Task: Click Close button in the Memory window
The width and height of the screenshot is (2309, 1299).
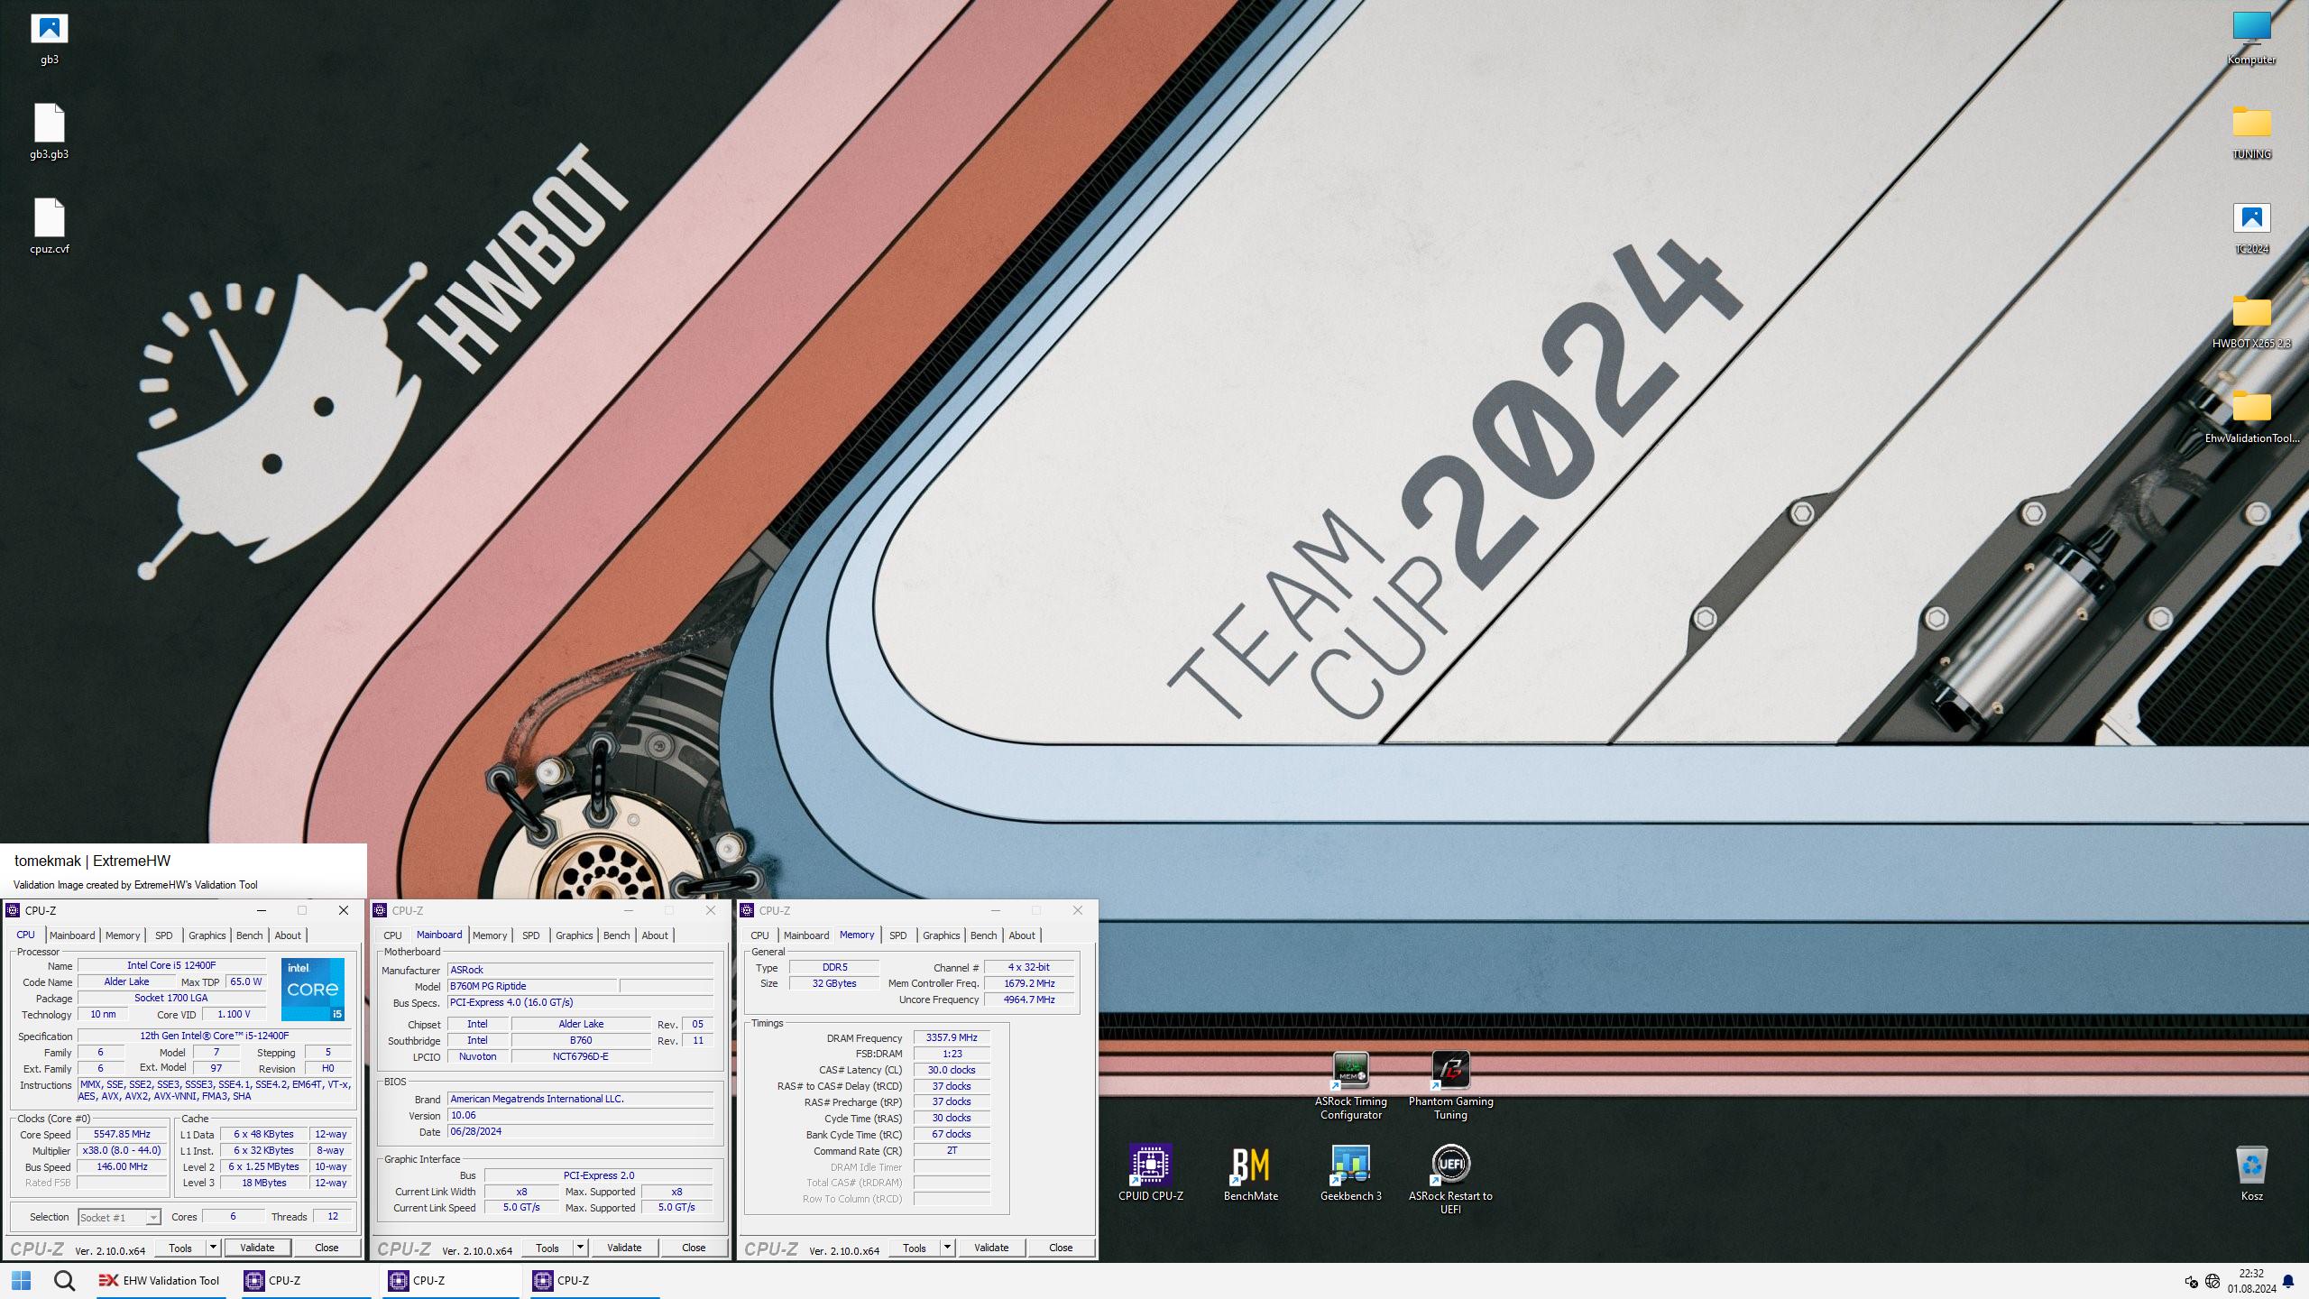Action: [1061, 1248]
